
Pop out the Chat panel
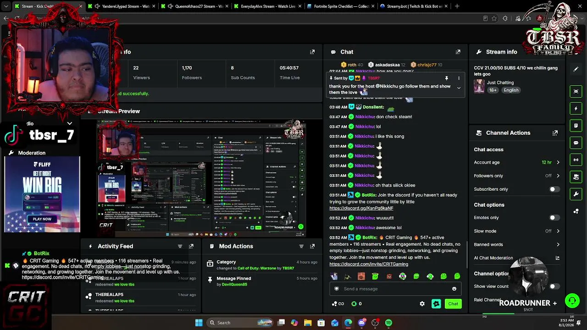point(458,52)
